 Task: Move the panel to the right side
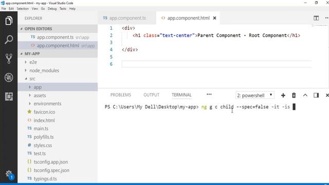tap(316, 96)
